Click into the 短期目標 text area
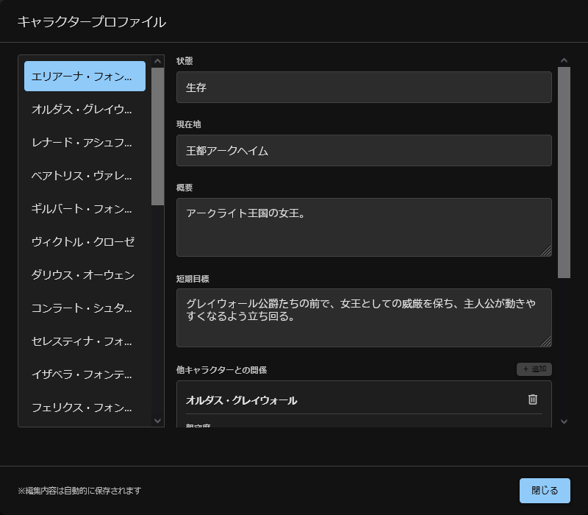Screen dimensions: 588x515 [x=364, y=318]
